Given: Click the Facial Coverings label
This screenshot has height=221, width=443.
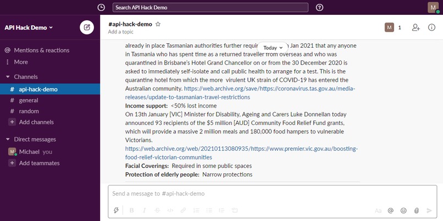Looking at the screenshot, I should pyautogui.click(x=147, y=166).
